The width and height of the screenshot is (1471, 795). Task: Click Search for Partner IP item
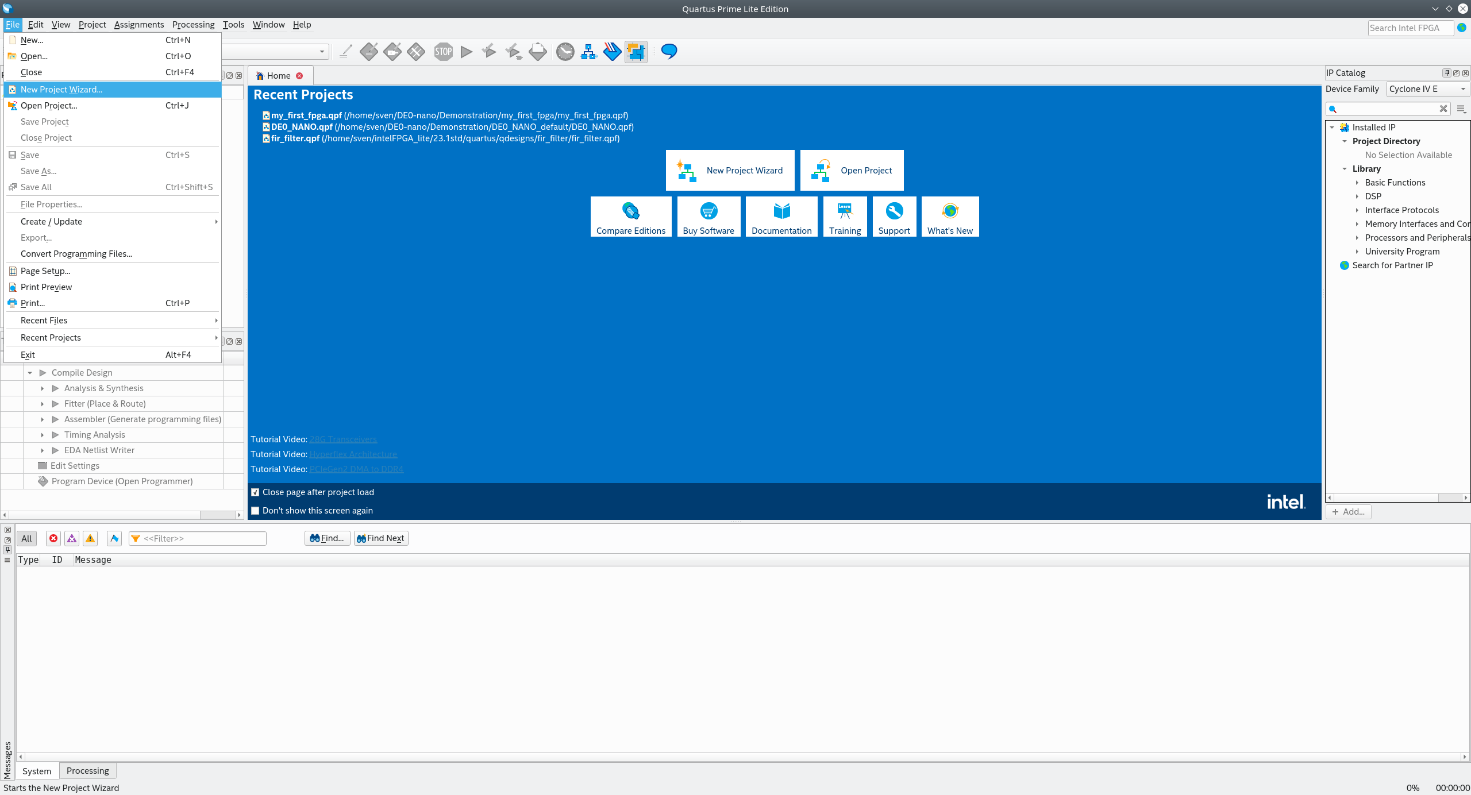1392,265
